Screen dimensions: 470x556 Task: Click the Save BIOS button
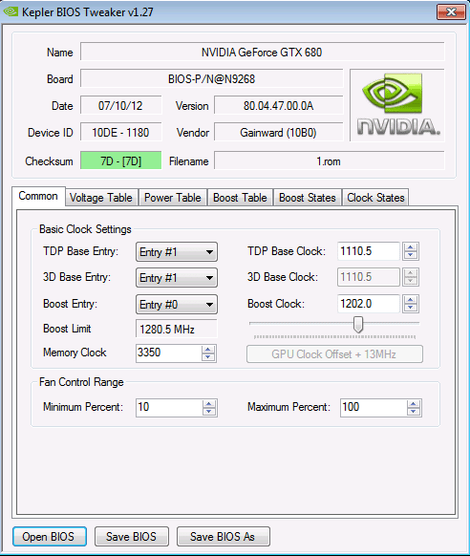(x=132, y=537)
